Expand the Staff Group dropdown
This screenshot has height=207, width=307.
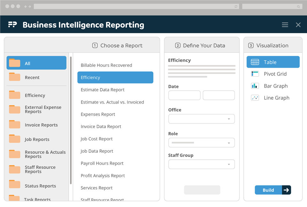(x=201, y=164)
